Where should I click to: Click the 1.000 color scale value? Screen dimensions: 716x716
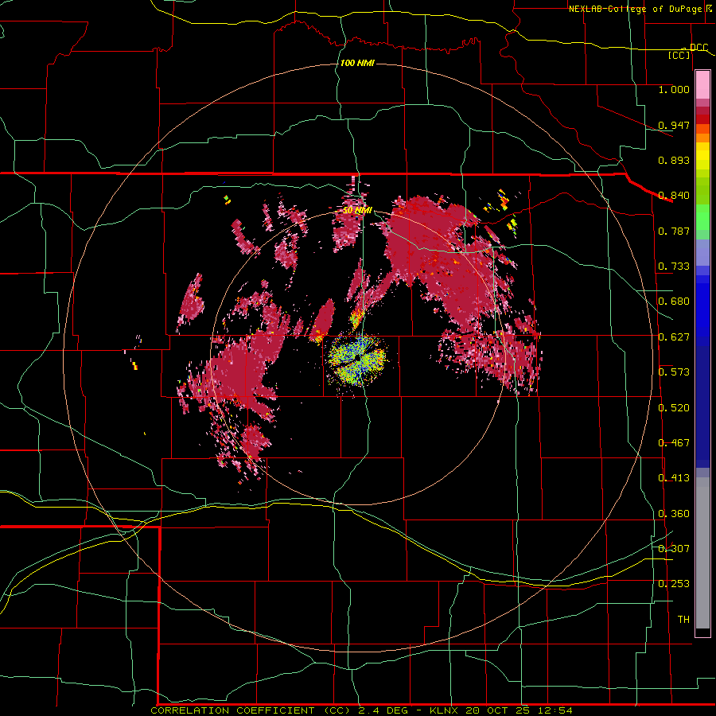[674, 90]
